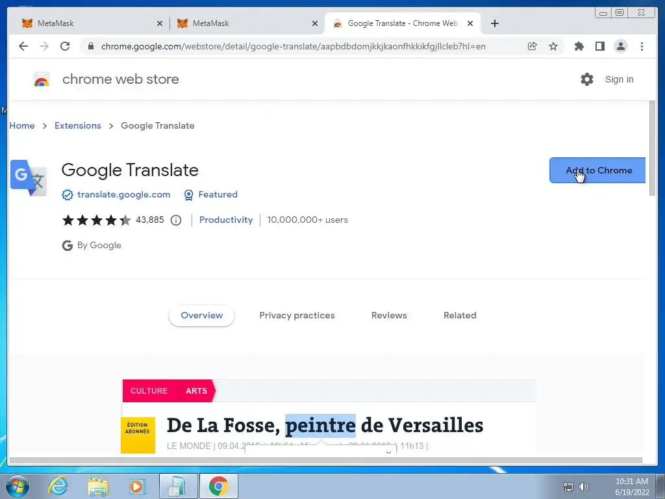Launch Internet Explorer from the taskbar
This screenshot has width=665, height=499.
click(58, 486)
